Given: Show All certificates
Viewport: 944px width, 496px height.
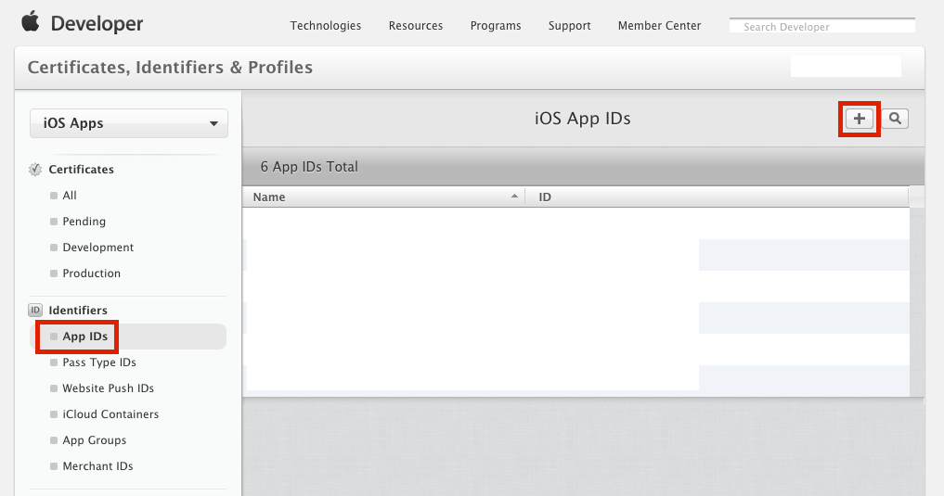Looking at the screenshot, I should click(x=70, y=196).
